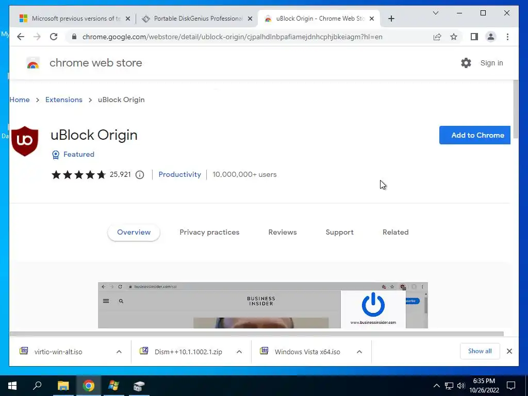Image resolution: width=528 pixels, height=396 pixels.
Task: Click the Chrome Web Store settings gear
Action: 466,63
